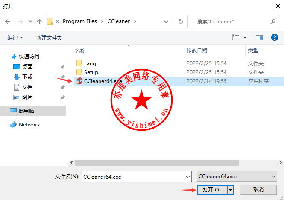Image resolution: width=284 pixels, height=200 pixels.
Task: Click the 文件名 input field
Action: (137, 177)
